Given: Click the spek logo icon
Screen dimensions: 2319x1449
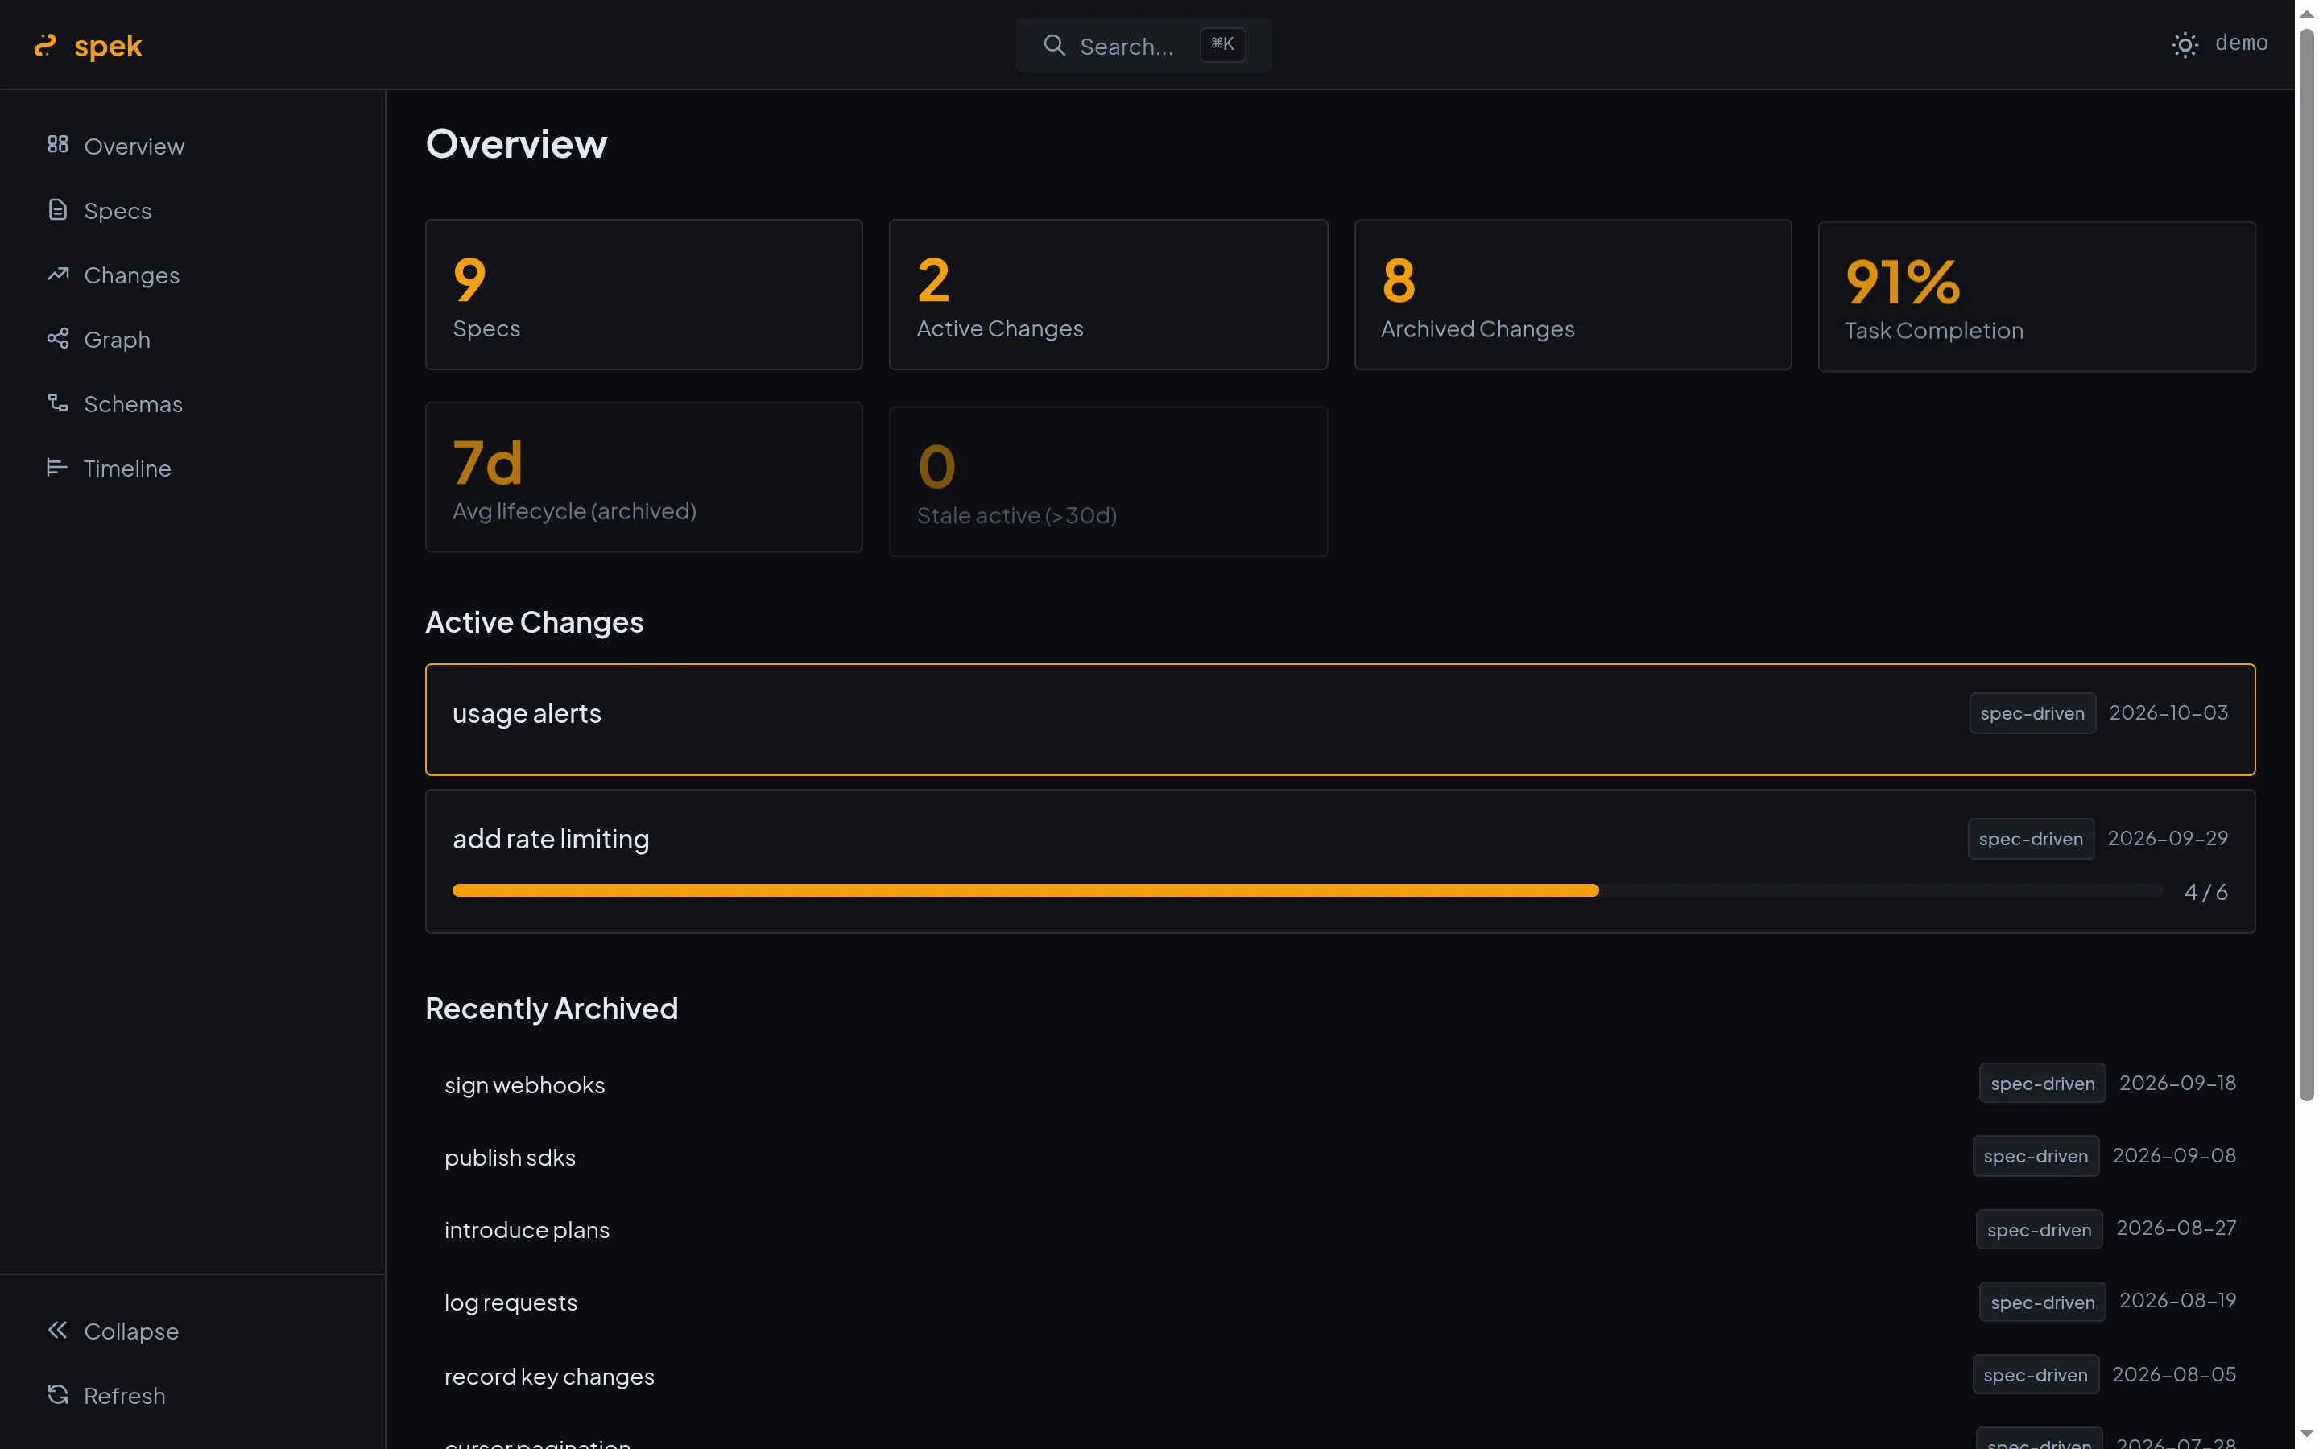Looking at the screenshot, I should click(x=45, y=45).
